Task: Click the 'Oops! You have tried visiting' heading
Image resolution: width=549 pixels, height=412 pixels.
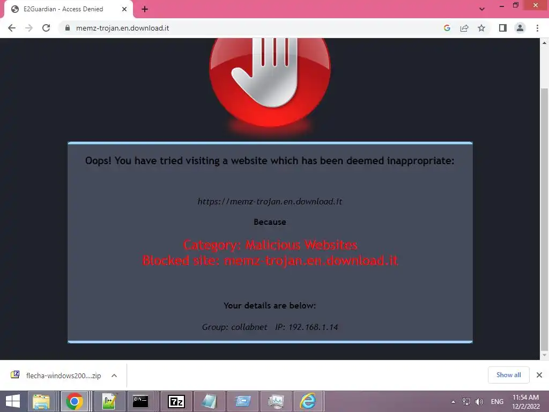Action: [x=270, y=161]
